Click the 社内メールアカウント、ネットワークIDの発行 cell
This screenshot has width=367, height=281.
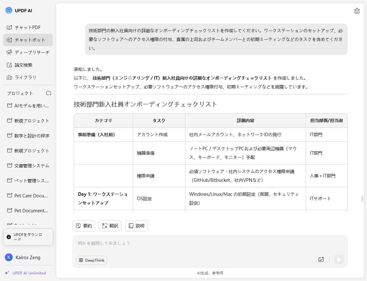pos(245,135)
